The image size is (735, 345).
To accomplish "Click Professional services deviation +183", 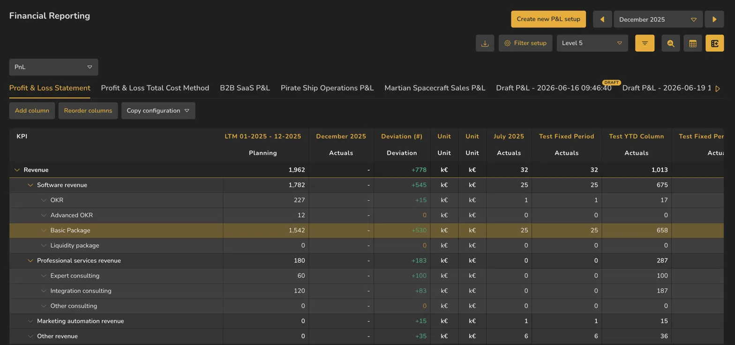I will coord(419,261).
